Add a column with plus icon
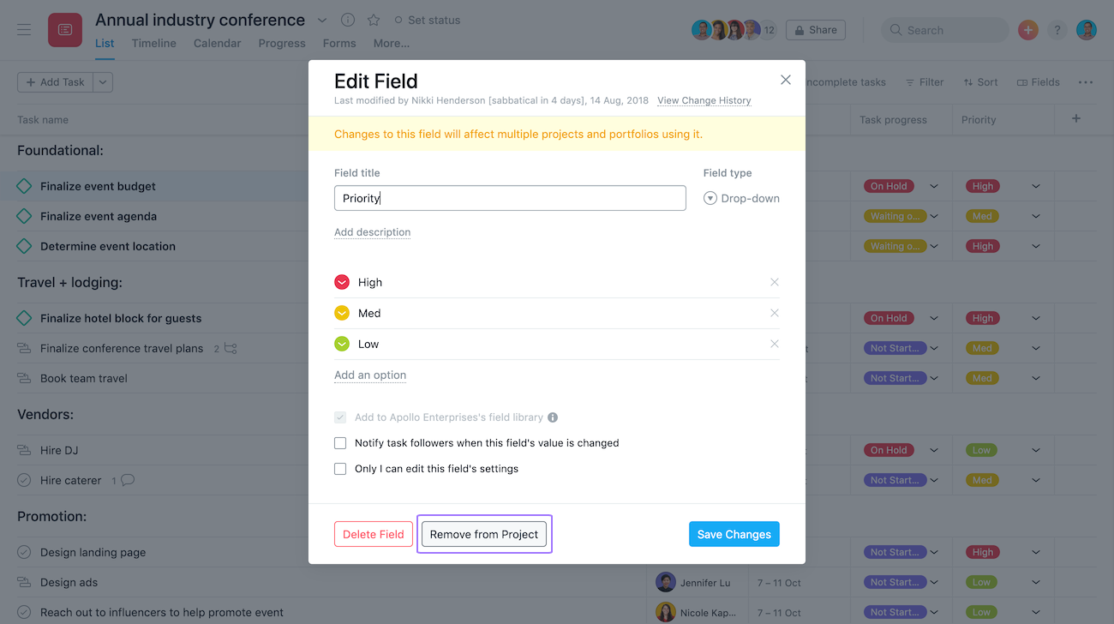 pyautogui.click(x=1076, y=119)
